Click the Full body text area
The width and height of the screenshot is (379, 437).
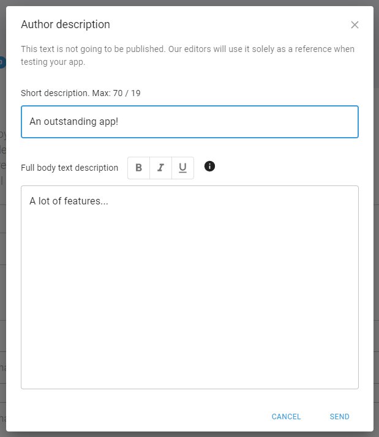[x=190, y=287]
